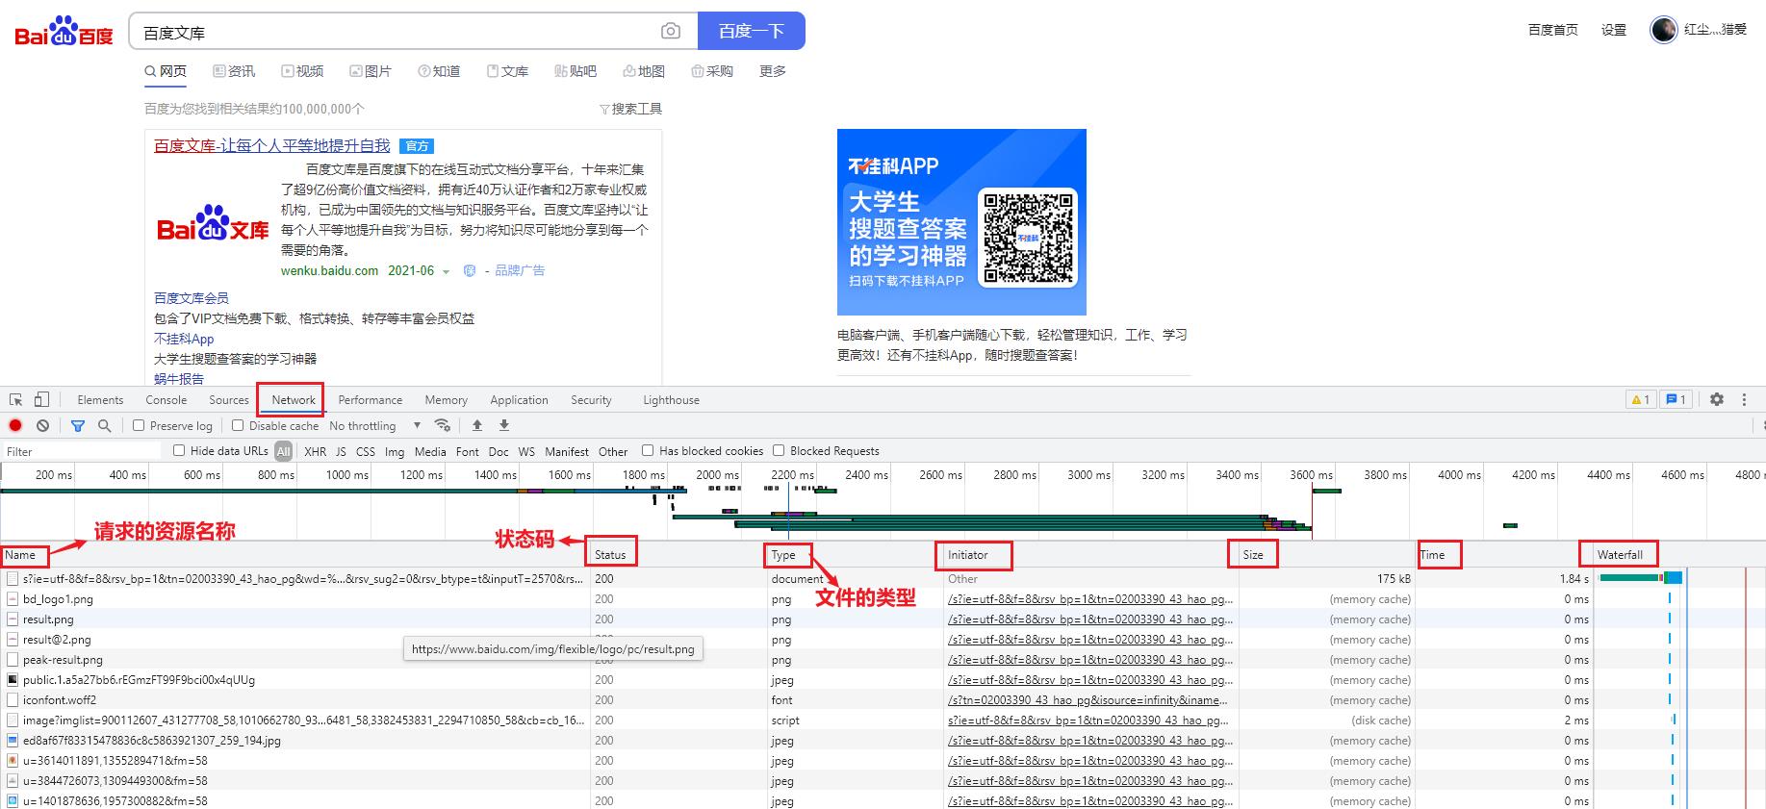Filter requests by Font type
Image resolution: width=1766 pixels, height=809 pixels.
point(468,451)
